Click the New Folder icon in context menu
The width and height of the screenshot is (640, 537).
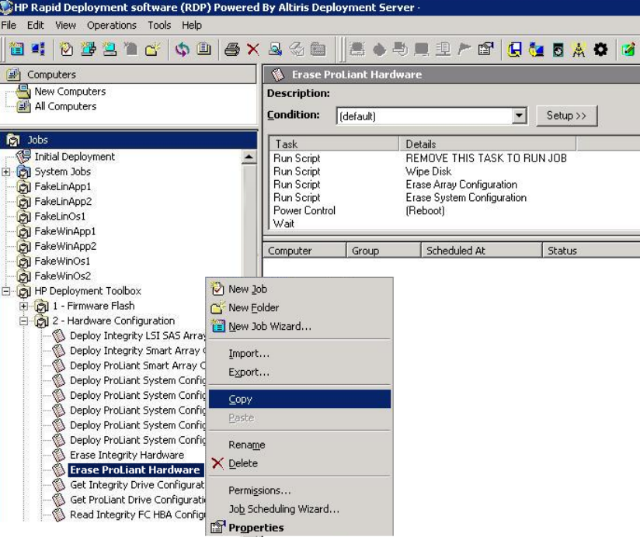click(x=217, y=308)
